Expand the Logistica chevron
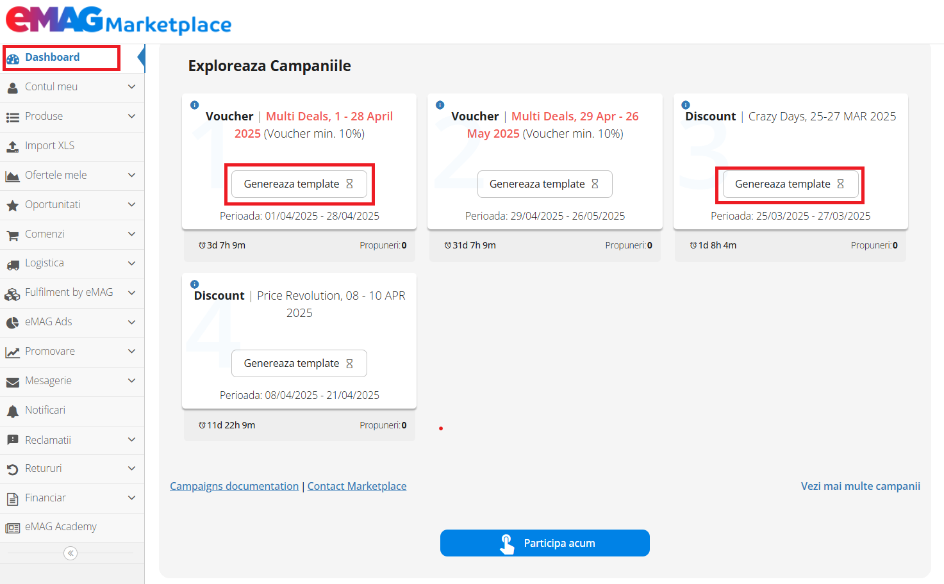Screen dimensions: 944x584 coord(131,263)
